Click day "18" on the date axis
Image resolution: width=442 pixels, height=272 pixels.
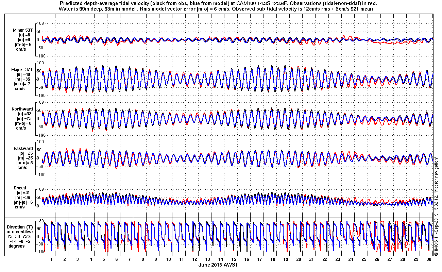(x=273, y=259)
